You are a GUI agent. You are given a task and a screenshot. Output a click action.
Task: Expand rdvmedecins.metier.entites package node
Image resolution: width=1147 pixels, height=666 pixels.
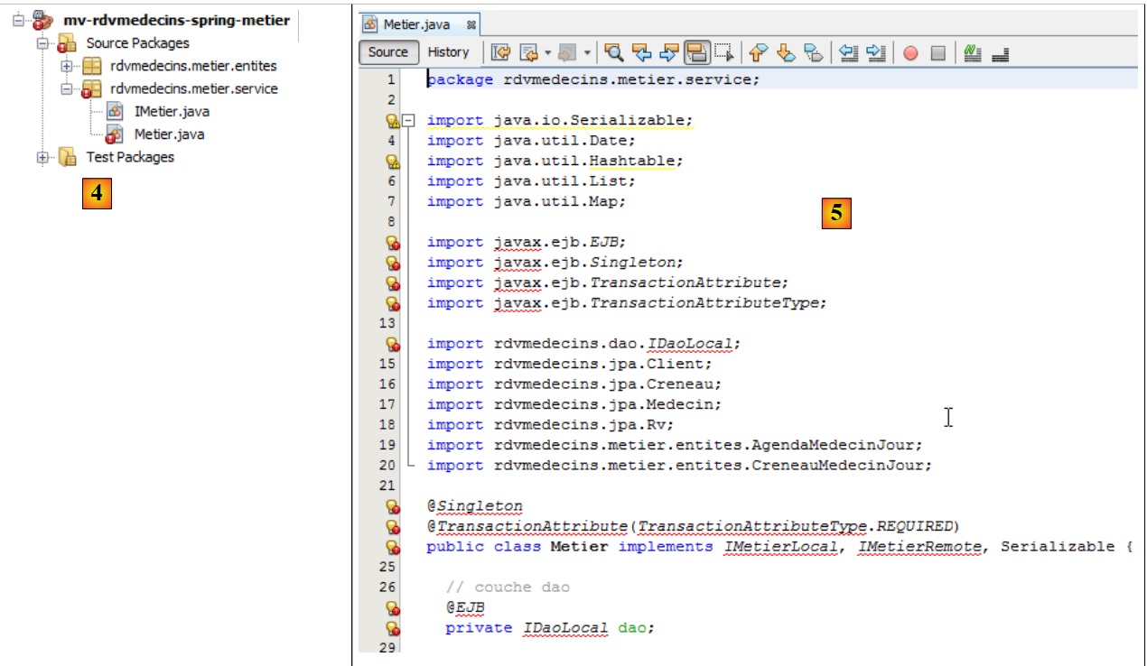66,66
